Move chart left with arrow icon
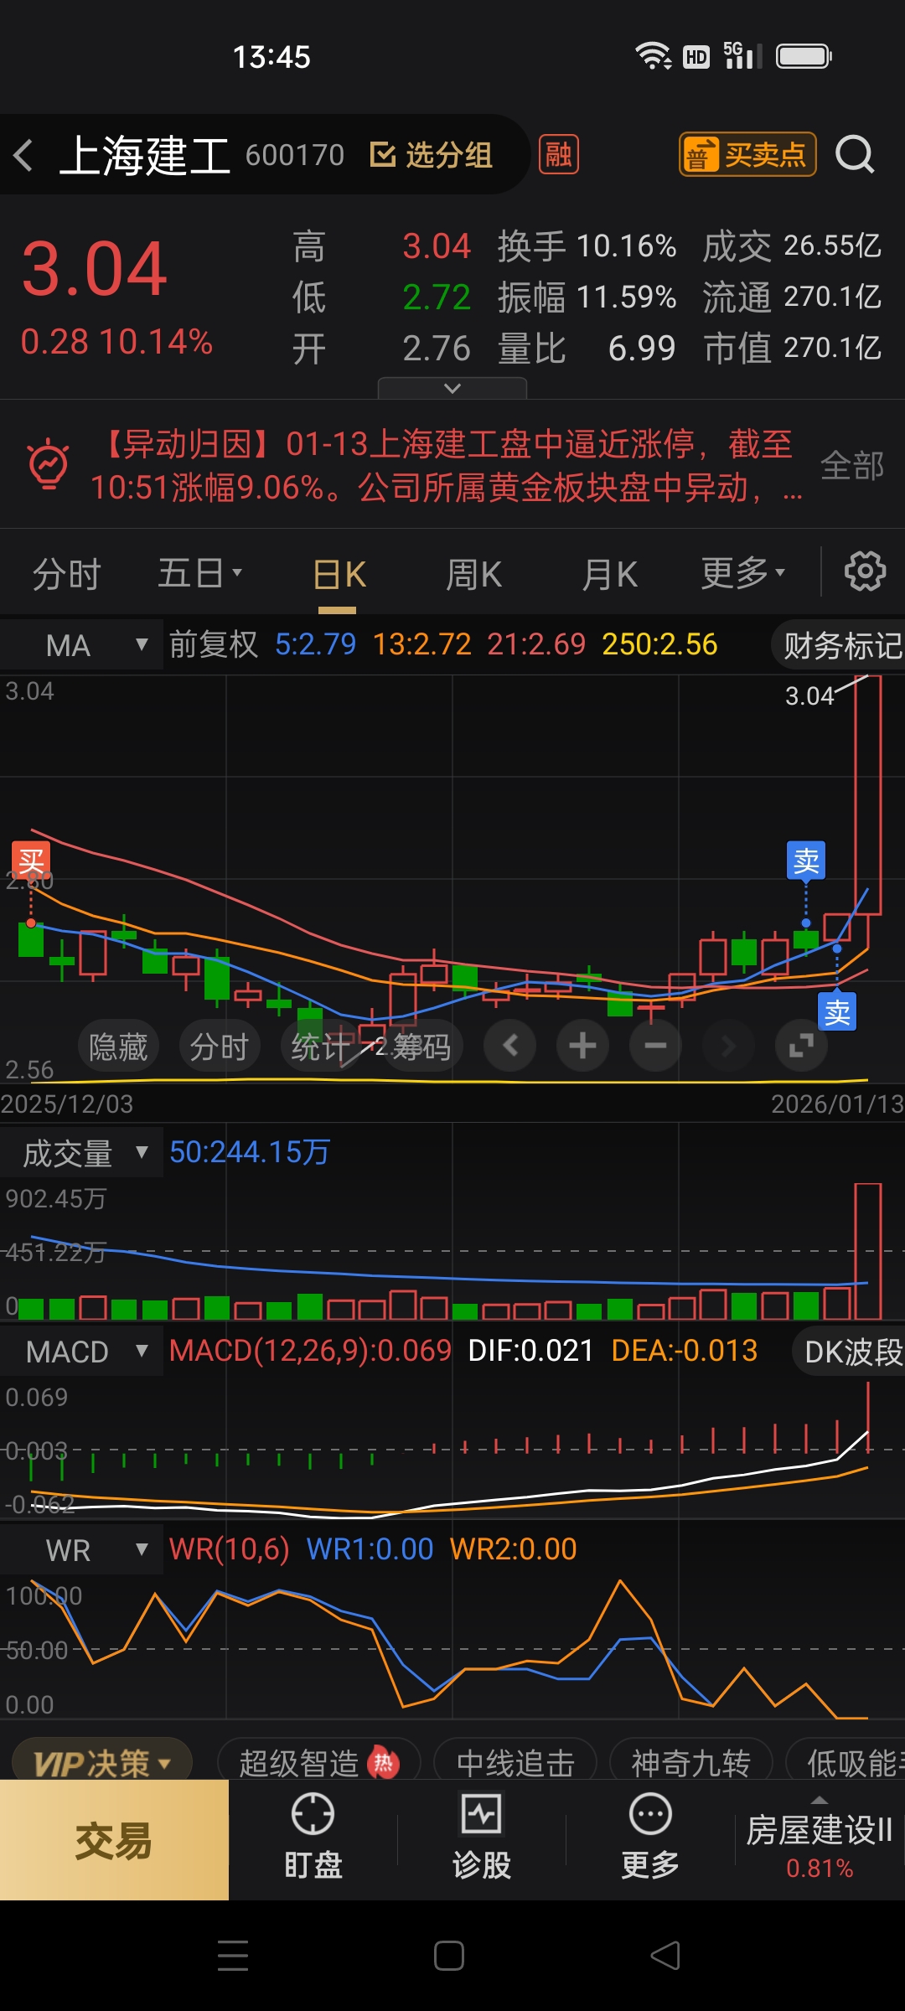 pos(509,1045)
